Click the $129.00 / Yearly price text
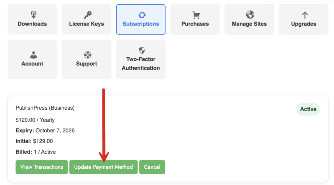The image size is (334, 185). point(36,120)
